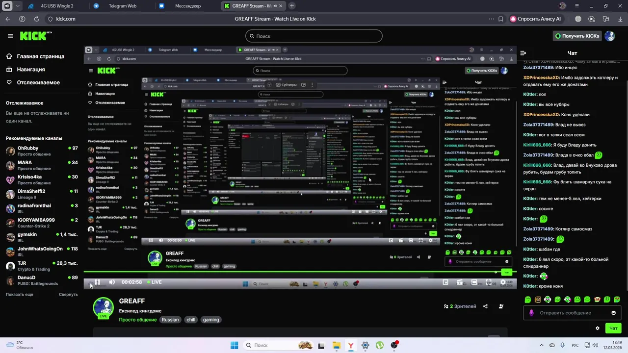
Task: Insert the first green Kick emote
Action: click(x=528, y=300)
